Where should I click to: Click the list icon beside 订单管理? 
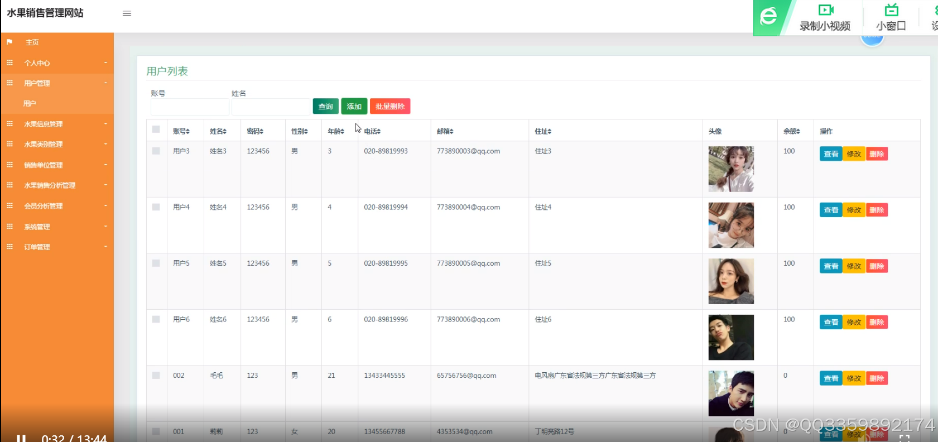[9, 246]
